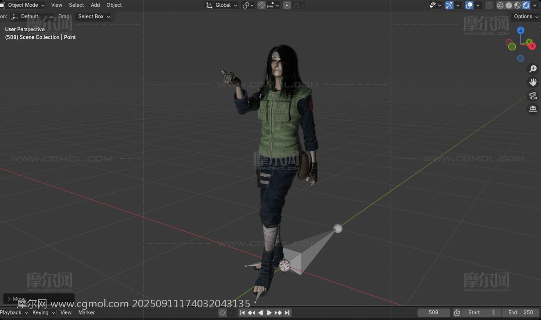The image size is (541, 320).
Task: Jump to the next keyframe
Action: pos(278,313)
